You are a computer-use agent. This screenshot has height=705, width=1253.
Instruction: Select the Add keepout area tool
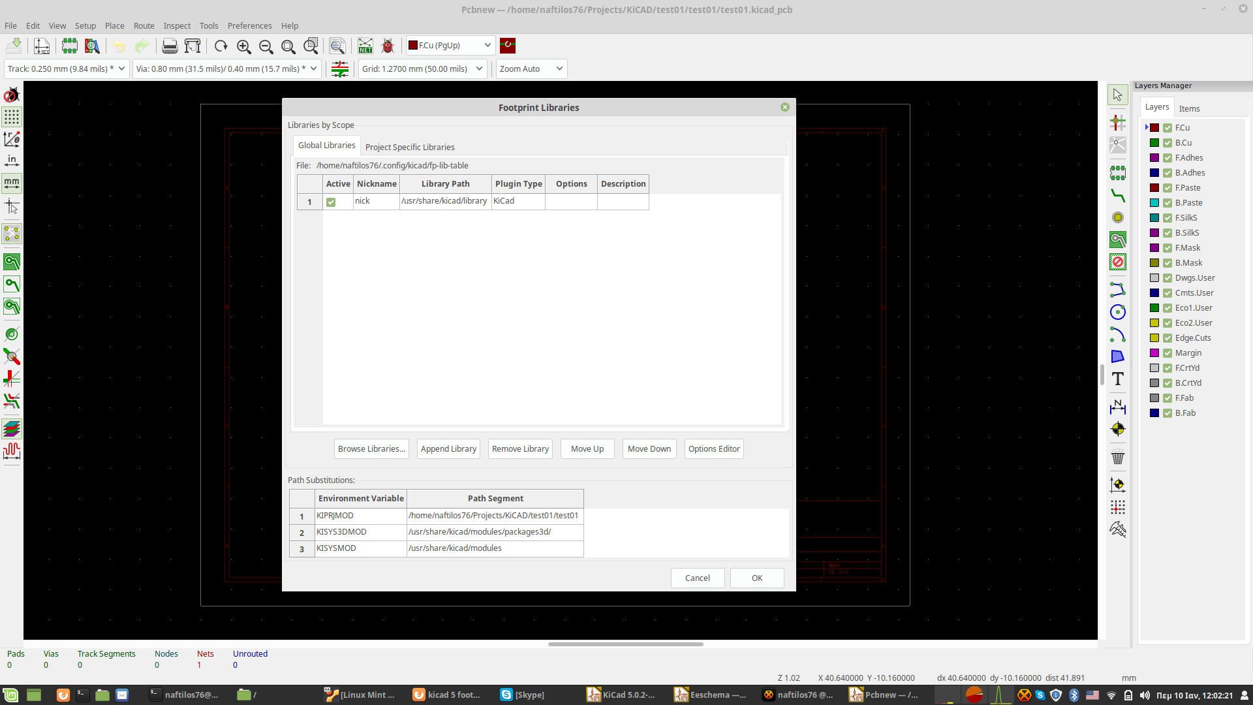1117,262
